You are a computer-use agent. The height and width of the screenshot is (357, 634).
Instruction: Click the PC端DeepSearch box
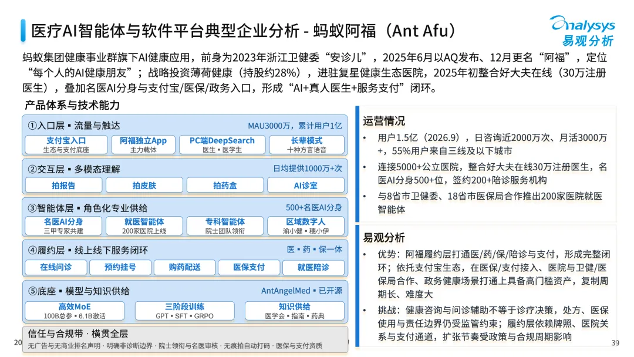[x=222, y=145]
